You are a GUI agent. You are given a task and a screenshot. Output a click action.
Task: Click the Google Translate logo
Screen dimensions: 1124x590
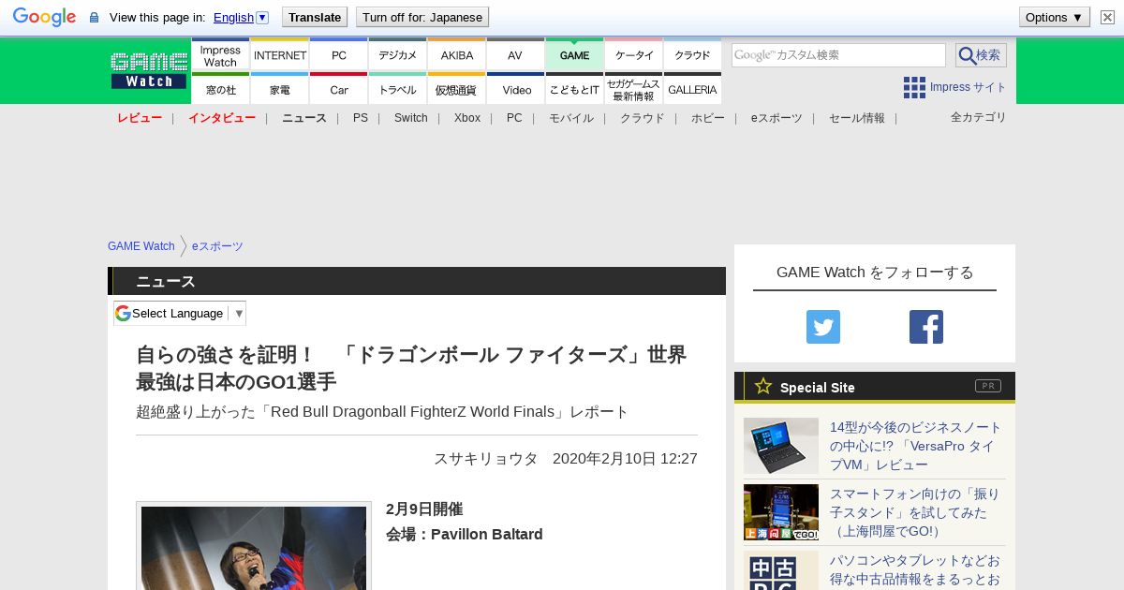(x=44, y=17)
